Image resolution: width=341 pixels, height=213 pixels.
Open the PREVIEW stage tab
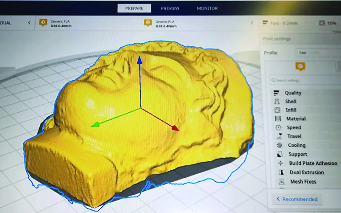(x=170, y=8)
